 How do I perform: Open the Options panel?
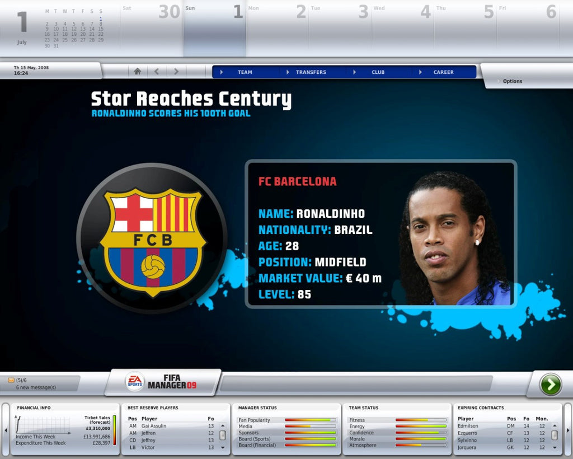coord(512,81)
